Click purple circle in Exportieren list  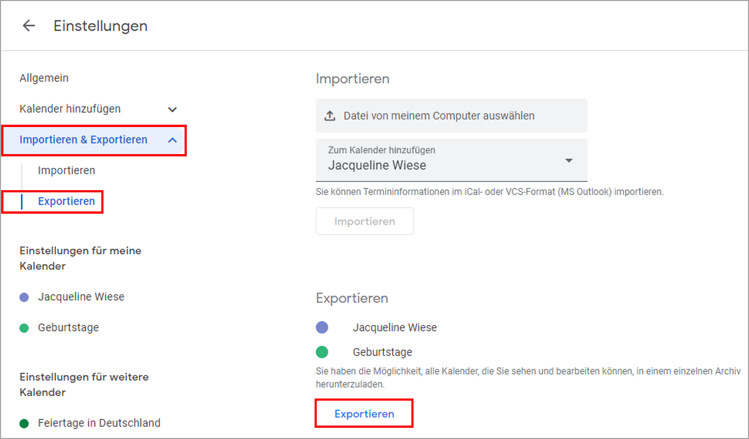[322, 327]
